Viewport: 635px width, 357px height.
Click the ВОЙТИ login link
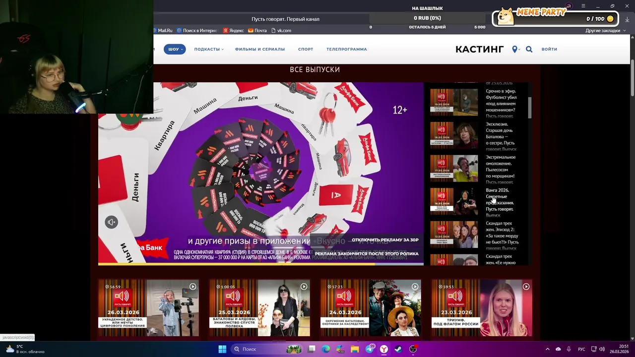click(549, 49)
